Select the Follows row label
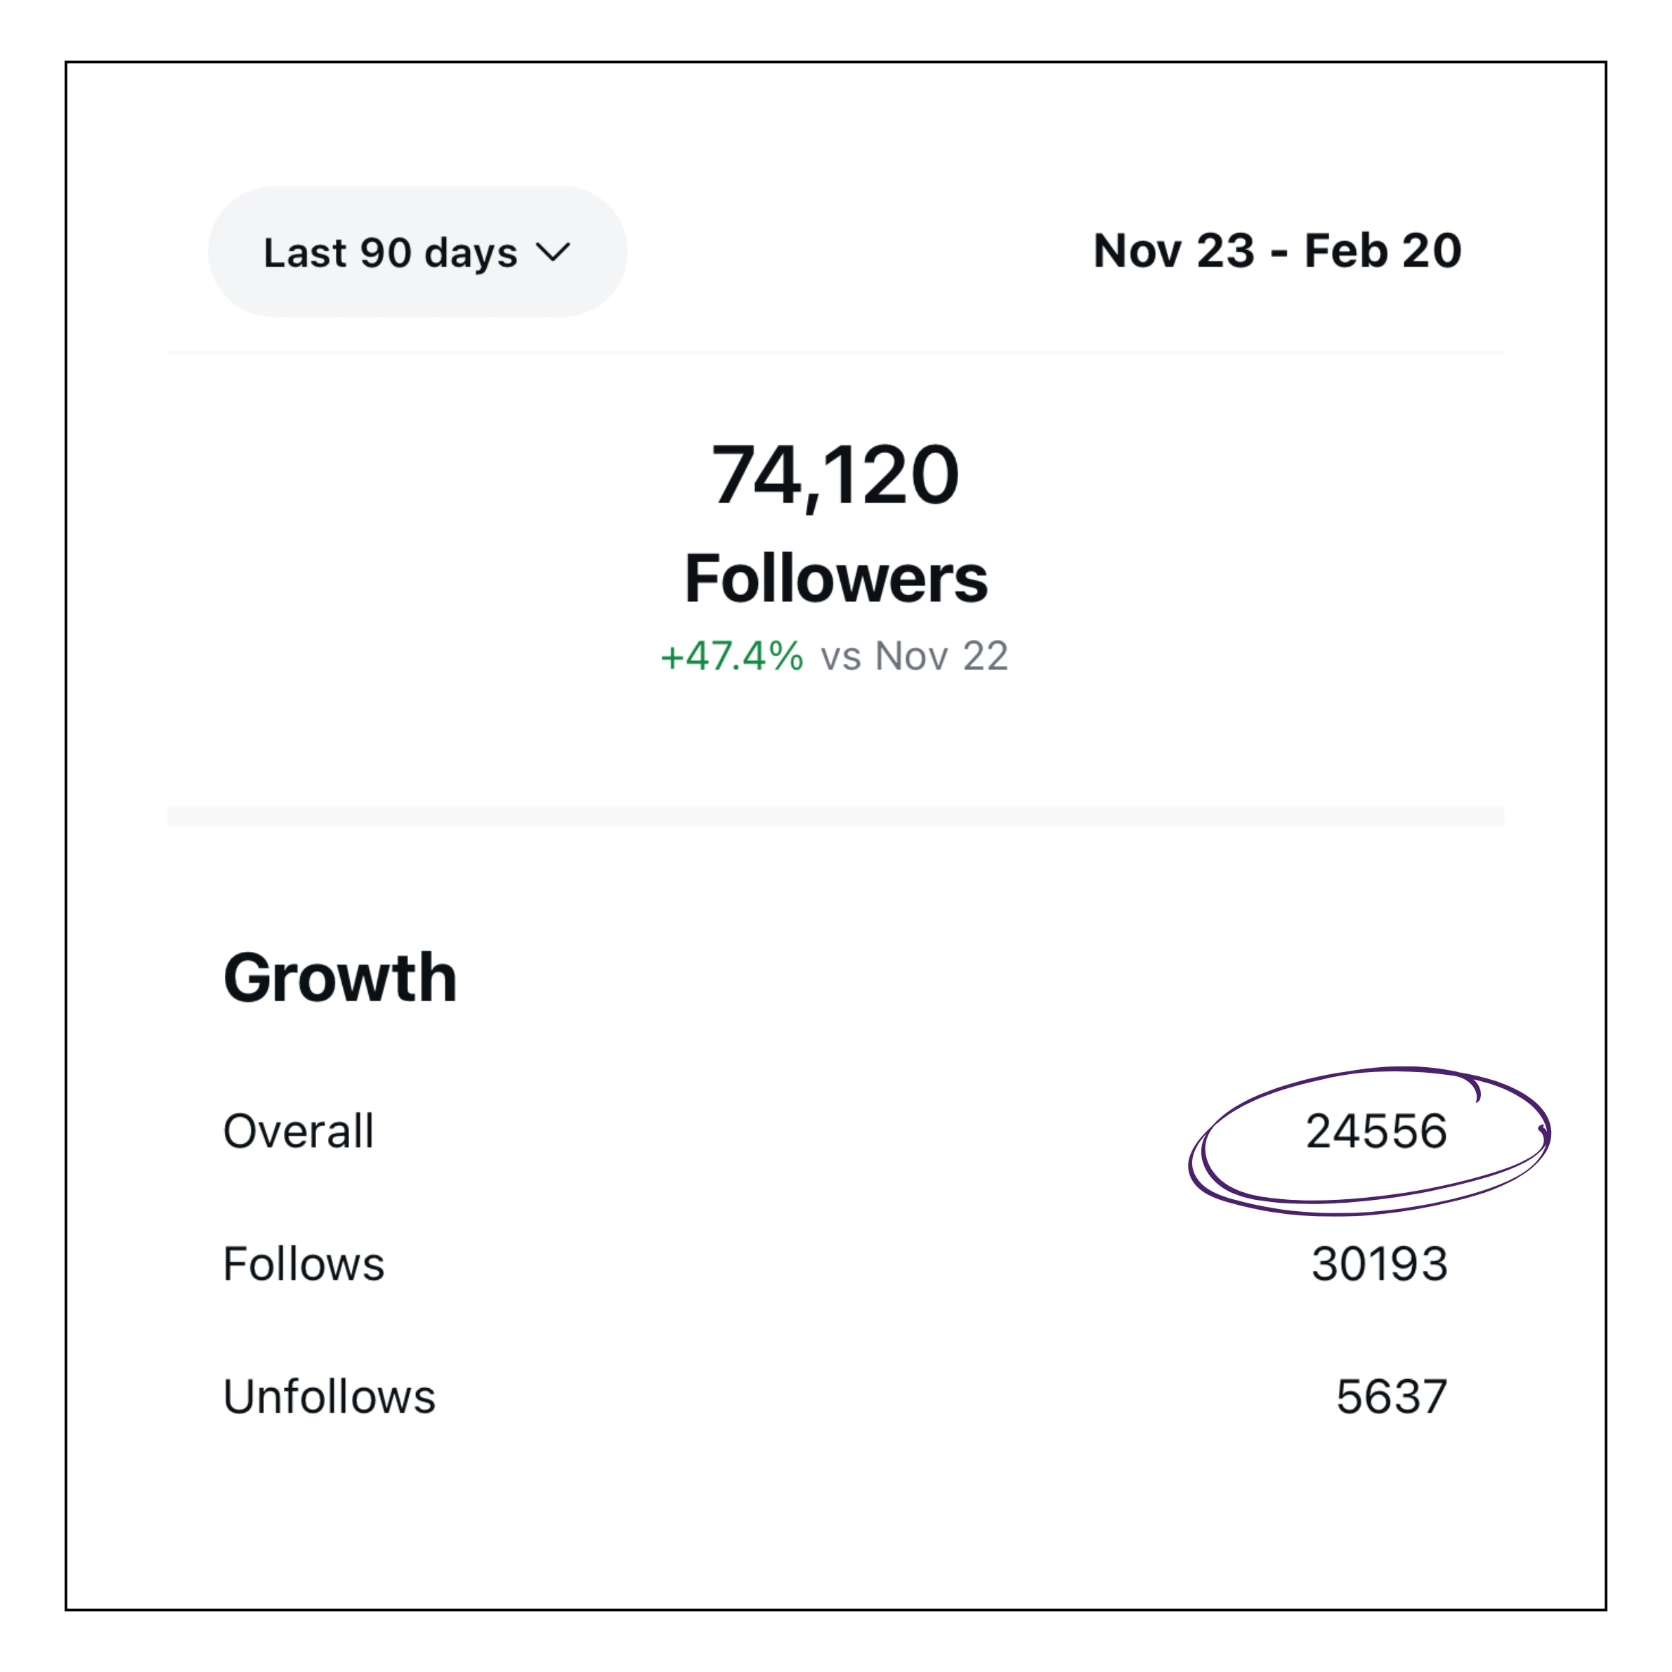1672x1672 pixels. point(303,1264)
